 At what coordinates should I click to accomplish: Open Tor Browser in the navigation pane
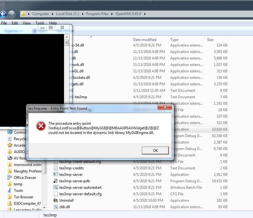tap(24, 197)
